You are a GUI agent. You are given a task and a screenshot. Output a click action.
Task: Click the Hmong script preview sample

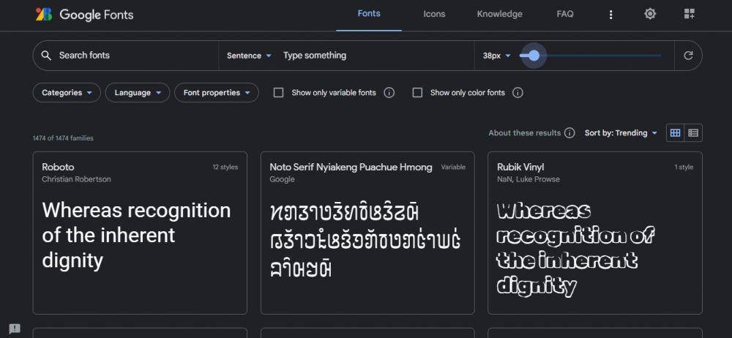[x=365, y=241]
